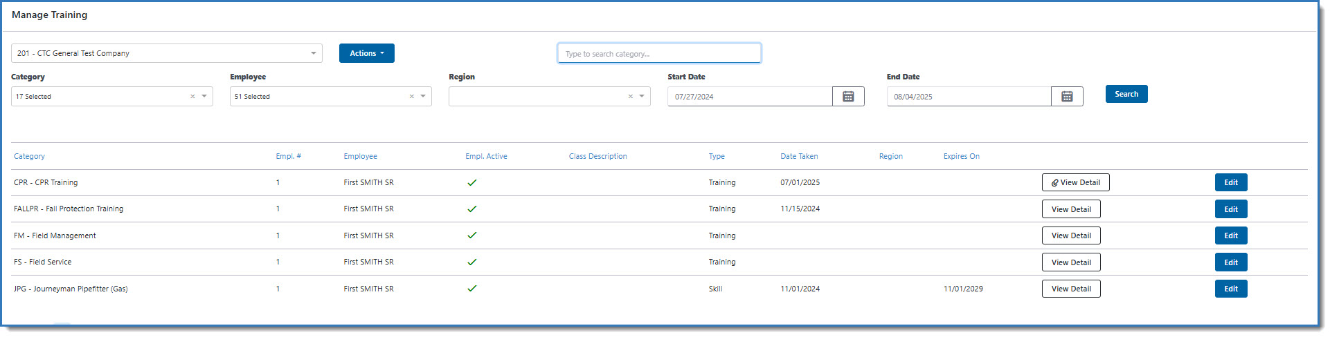Open the Start Date calendar picker
The image size is (1330, 337).
pyautogui.click(x=848, y=97)
